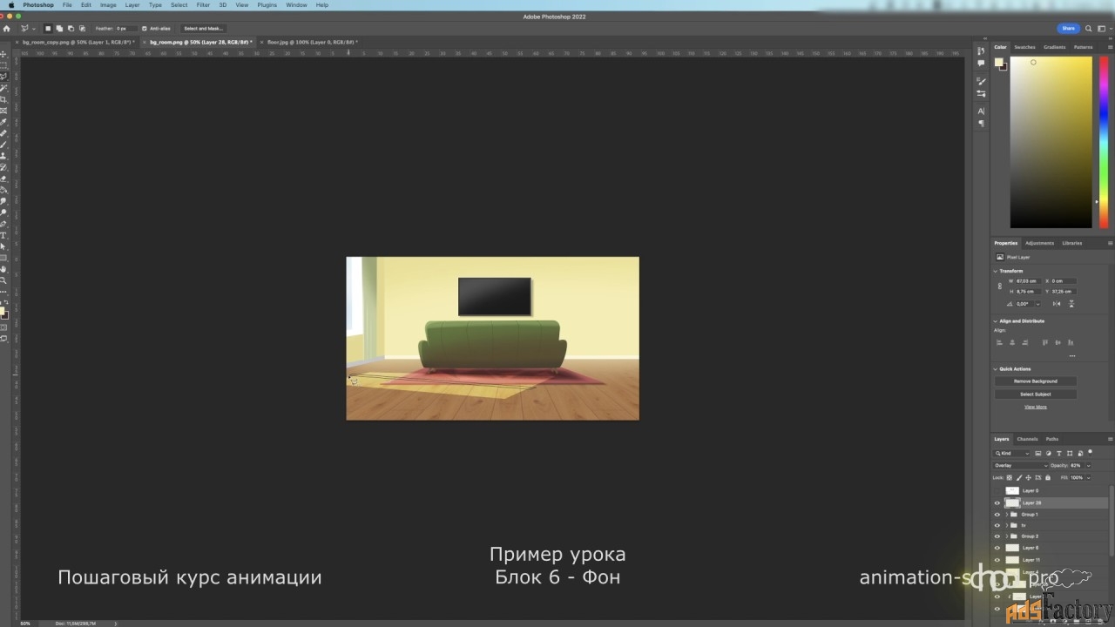Image resolution: width=1115 pixels, height=627 pixels.
Task: Select the Rectangle shape tool
Action: click(x=3, y=258)
